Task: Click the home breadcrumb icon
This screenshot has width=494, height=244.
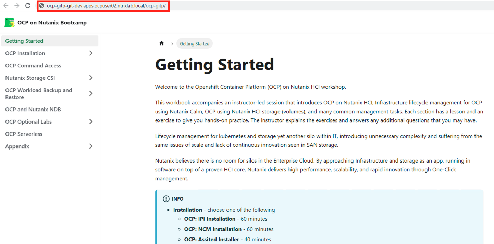Action: (162, 43)
